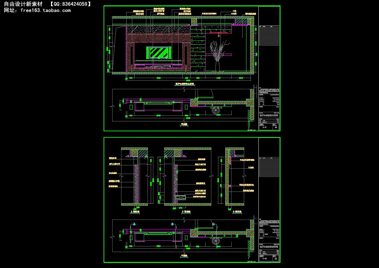Viewport: 379px width, 268px height.
Task: Click section marker B circle in bottom plan
Action: [x=172, y=224]
